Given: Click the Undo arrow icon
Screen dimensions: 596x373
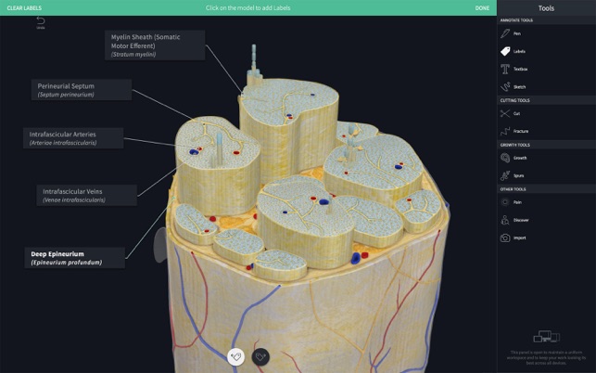Looking at the screenshot, I should 40,20.
